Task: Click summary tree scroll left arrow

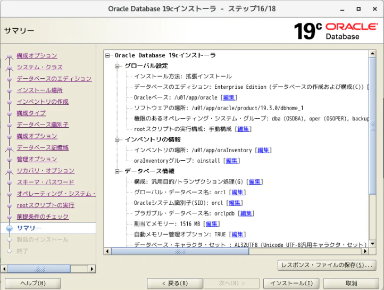Action: tap(107, 251)
